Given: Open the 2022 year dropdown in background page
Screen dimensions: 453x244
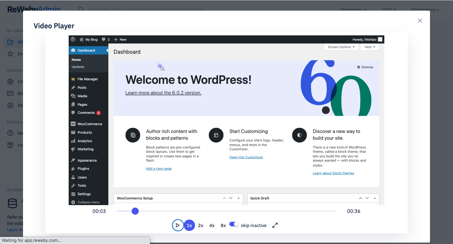Looking at the screenshot, I should point(389,10).
